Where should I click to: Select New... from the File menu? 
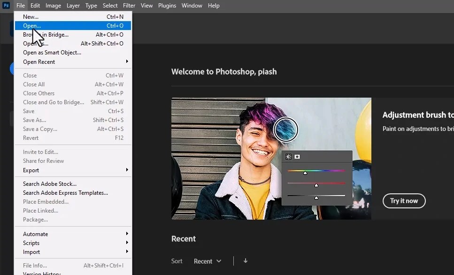pos(30,16)
